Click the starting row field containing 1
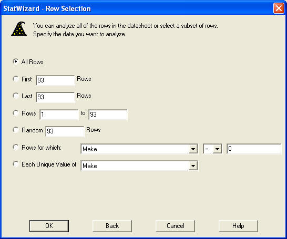This screenshot has width=287, height=239. pos(59,115)
